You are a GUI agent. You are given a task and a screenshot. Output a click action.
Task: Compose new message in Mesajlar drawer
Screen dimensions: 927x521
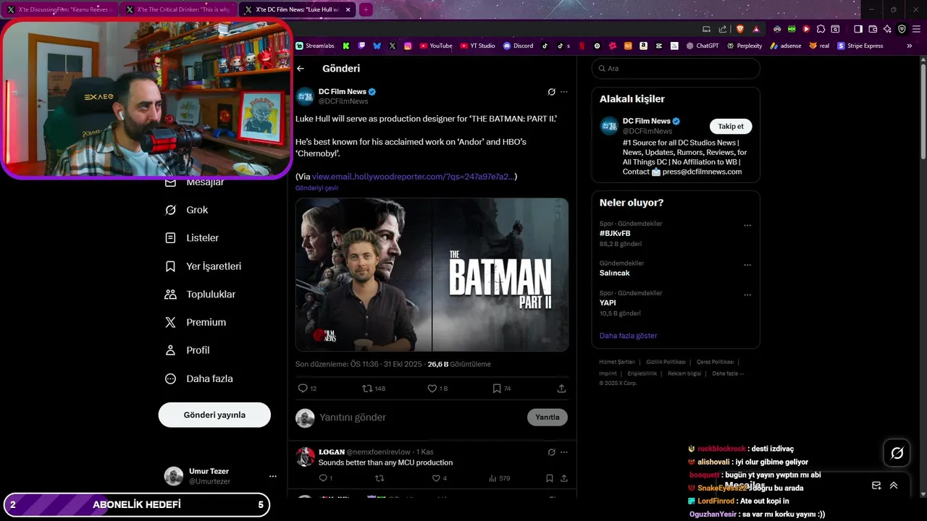(x=876, y=486)
